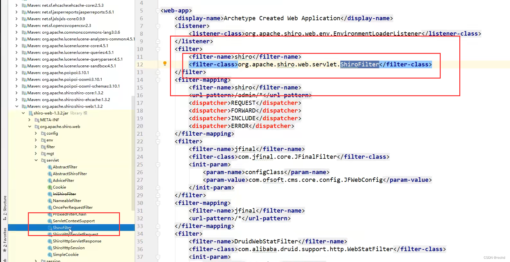The height and width of the screenshot is (262, 510).
Task: Expand the env package
Action: point(36,140)
